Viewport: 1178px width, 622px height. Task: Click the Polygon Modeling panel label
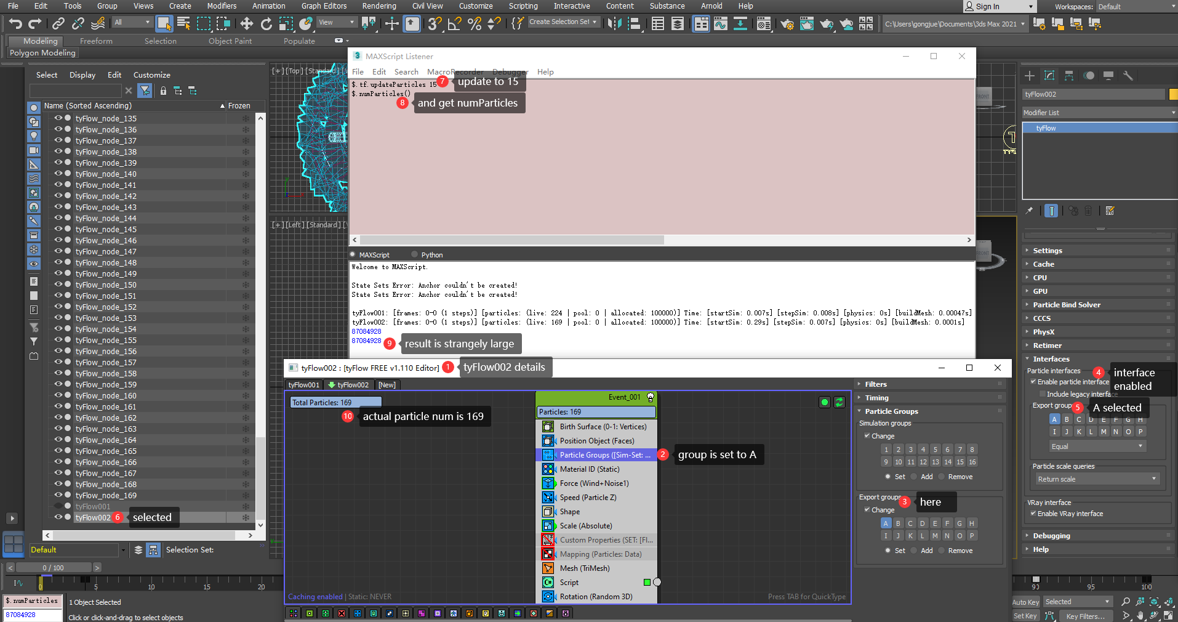(x=42, y=53)
